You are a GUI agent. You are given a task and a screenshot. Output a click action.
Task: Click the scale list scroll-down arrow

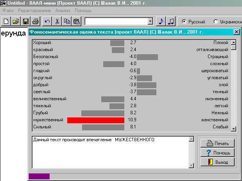234,129
